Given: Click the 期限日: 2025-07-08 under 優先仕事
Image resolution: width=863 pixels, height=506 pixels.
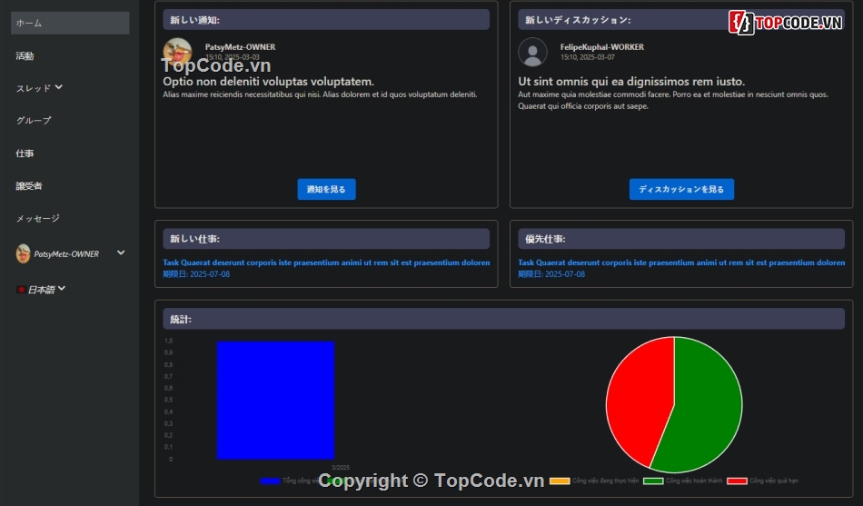Looking at the screenshot, I should (x=551, y=274).
